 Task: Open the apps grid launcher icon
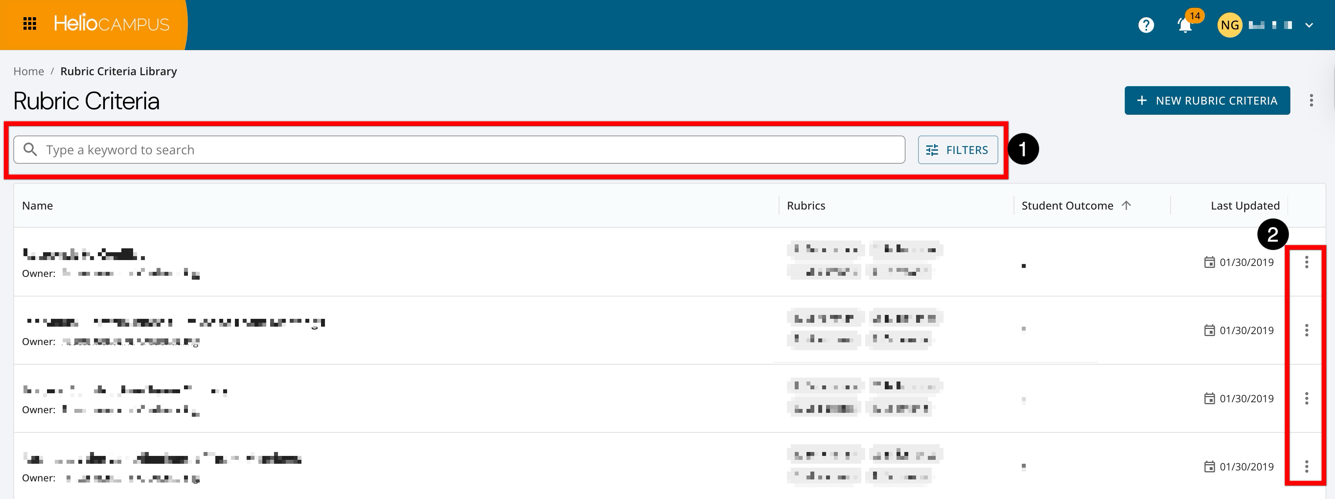(29, 24)
